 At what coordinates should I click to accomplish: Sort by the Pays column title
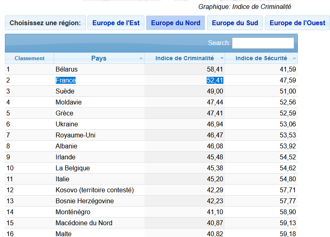pos(98,59)
